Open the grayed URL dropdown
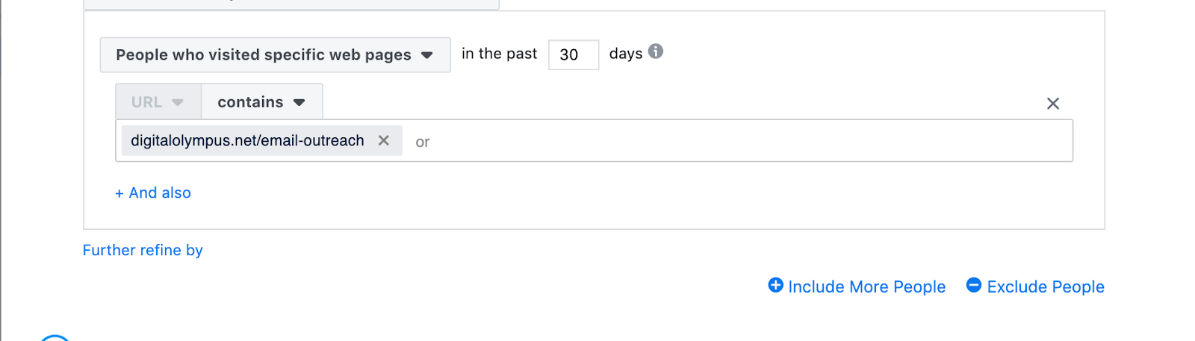Viewport: 1195px width, 341px height. (158, 102)
